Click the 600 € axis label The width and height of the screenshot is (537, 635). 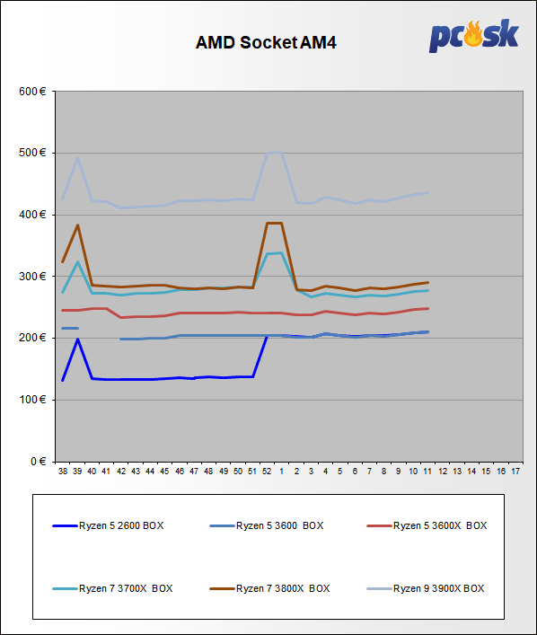[x=33, y=92]
